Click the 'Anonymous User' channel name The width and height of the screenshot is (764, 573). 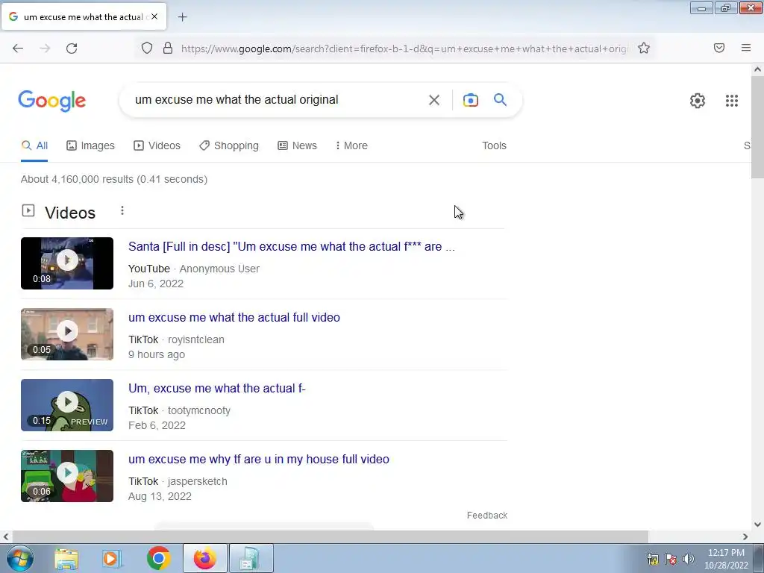pyautogui.click(x=219, y=269)
